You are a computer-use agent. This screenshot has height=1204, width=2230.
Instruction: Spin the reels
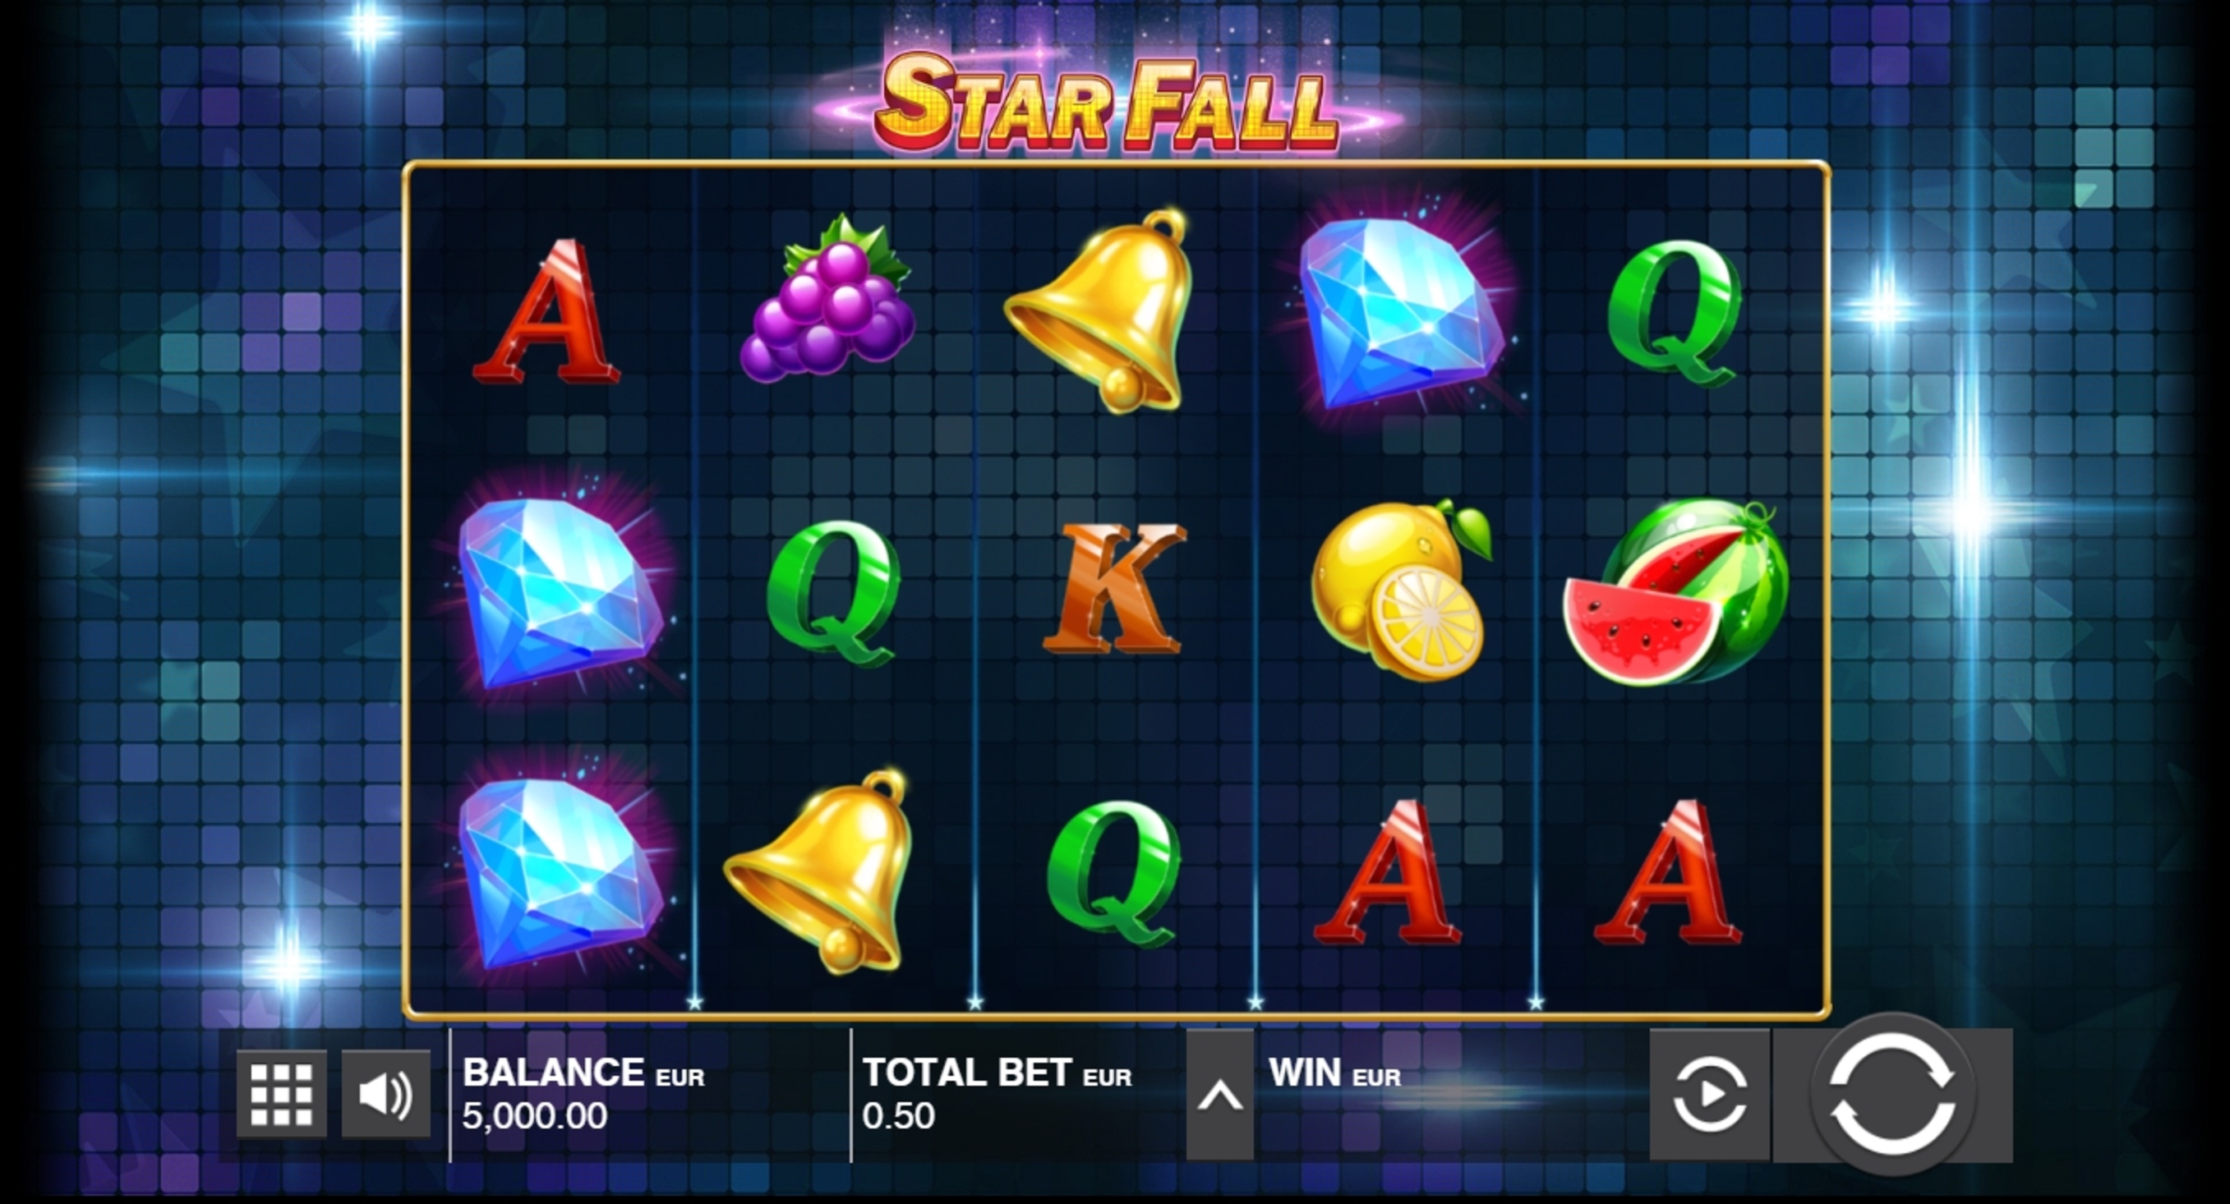click(1892, 1095)
